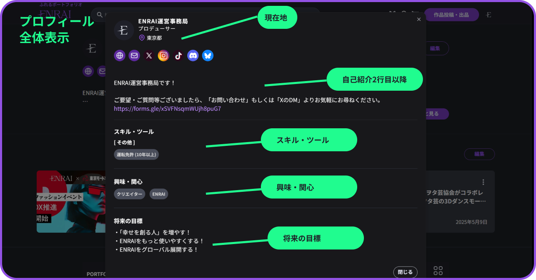Open the three-dot menu on the article card
Screen dimensions: 536x280
[x=483, y=182]
